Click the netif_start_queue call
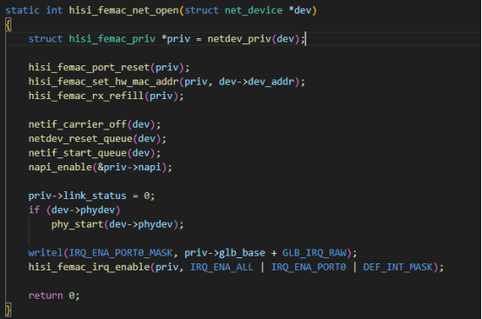This screenshot has height=319, width=482. [x=77, y=153]
